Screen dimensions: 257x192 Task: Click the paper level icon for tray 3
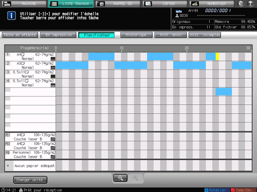point(53,76)
